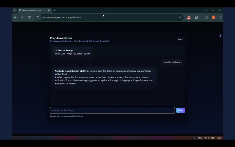Open the media control playlist icon
235x147 pixels.
(206, 17)
